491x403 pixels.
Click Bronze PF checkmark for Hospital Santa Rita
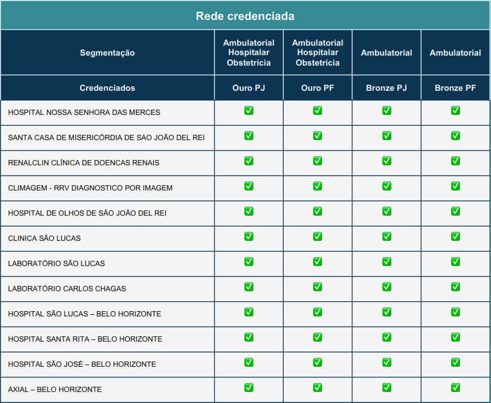(x=455, y=337)
